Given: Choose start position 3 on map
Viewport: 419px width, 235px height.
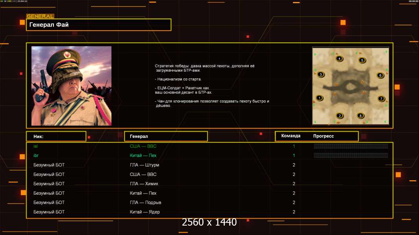Looking at the screenshot, I should (x=321, y=74).
